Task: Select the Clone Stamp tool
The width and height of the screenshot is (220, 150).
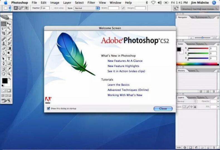Action: (4, 44)
